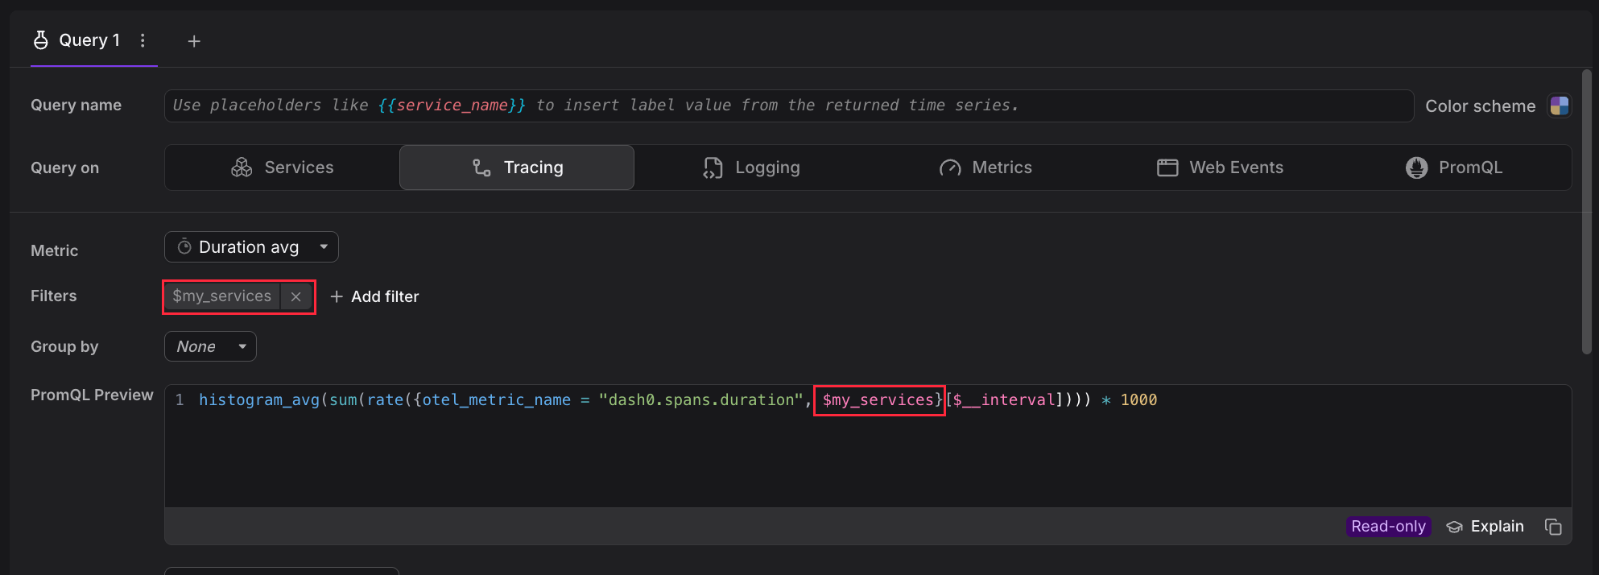1599x575 pixels.
Task: Click the 1000 multiplier value
Action: [x=1138, y=399]
